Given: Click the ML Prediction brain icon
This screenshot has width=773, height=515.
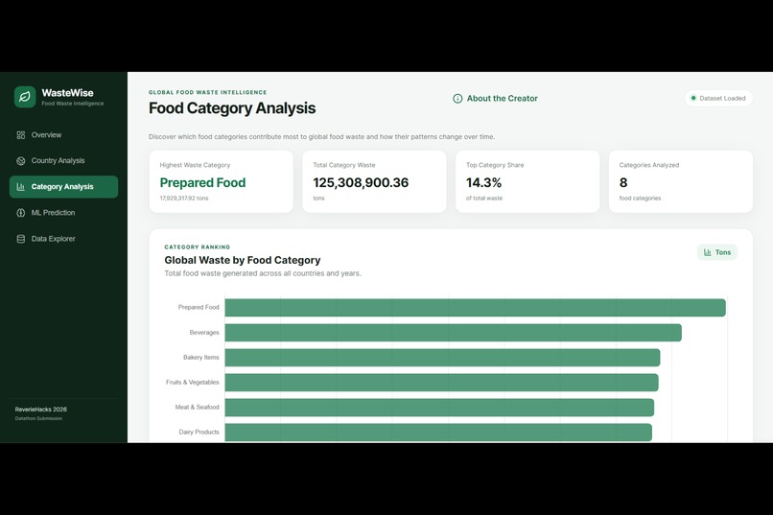Looking at the screenshot, I should [x=21, y=213].
